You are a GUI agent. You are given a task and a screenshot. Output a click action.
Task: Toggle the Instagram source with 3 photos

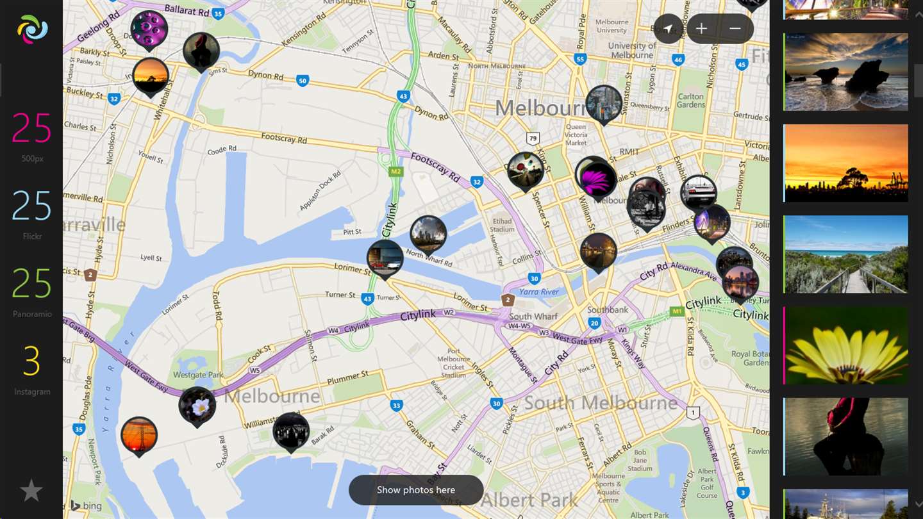pyautogui.click(x=31, y=370)
